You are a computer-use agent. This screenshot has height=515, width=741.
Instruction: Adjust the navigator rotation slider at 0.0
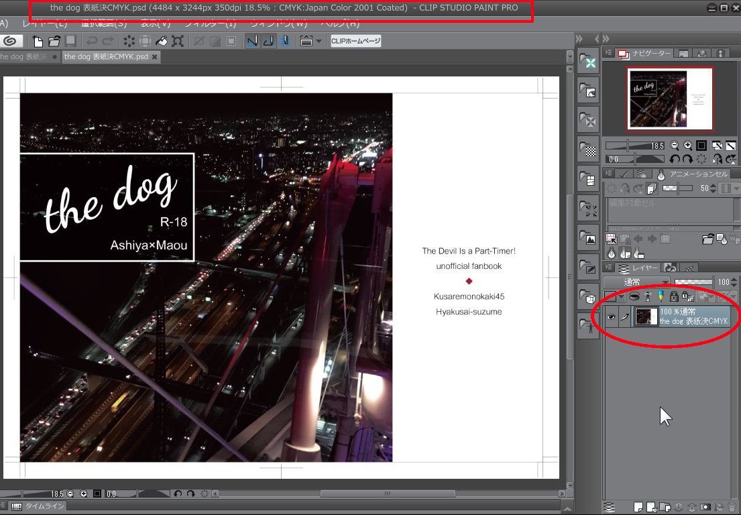point(636,159)
